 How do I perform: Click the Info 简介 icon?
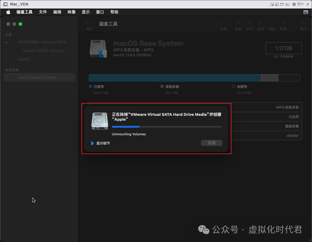point(303,22)
